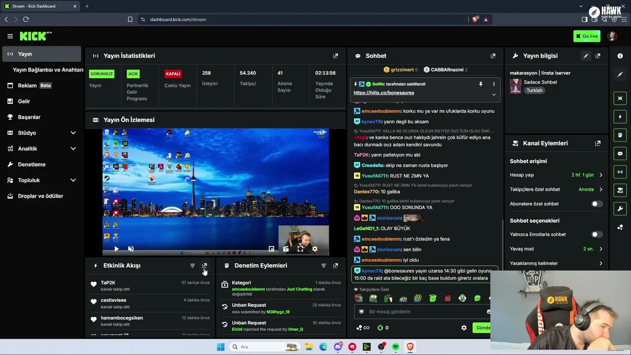Unpin the BotRix pinned message
This screenshot has height=355, width=631.
481,84
